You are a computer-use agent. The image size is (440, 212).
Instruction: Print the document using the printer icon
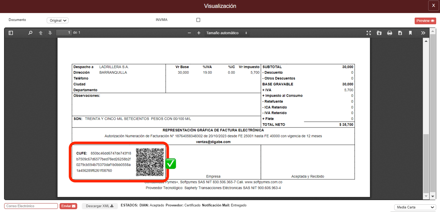(x=389, y=33)
